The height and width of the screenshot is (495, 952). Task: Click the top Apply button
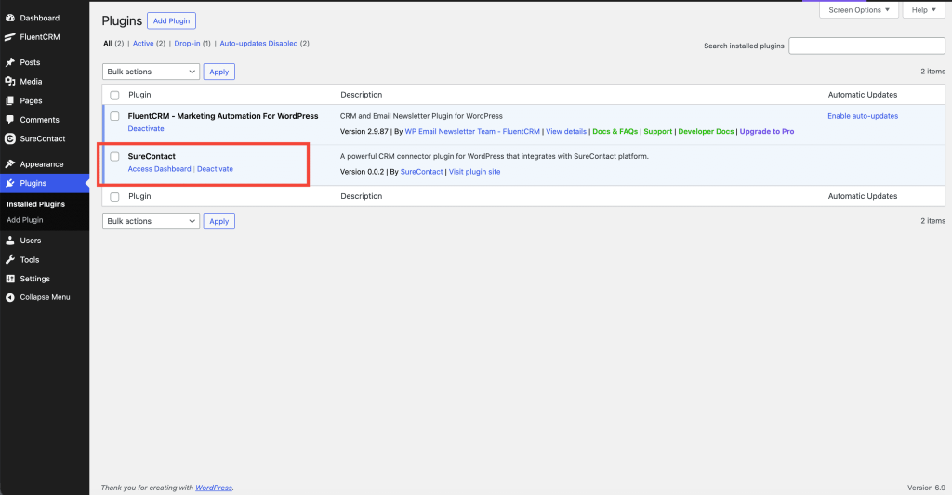click(x=219, y=72)
